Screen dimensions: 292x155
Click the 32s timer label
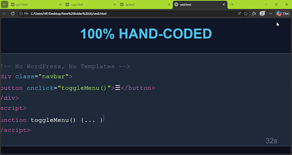(271, 141)
